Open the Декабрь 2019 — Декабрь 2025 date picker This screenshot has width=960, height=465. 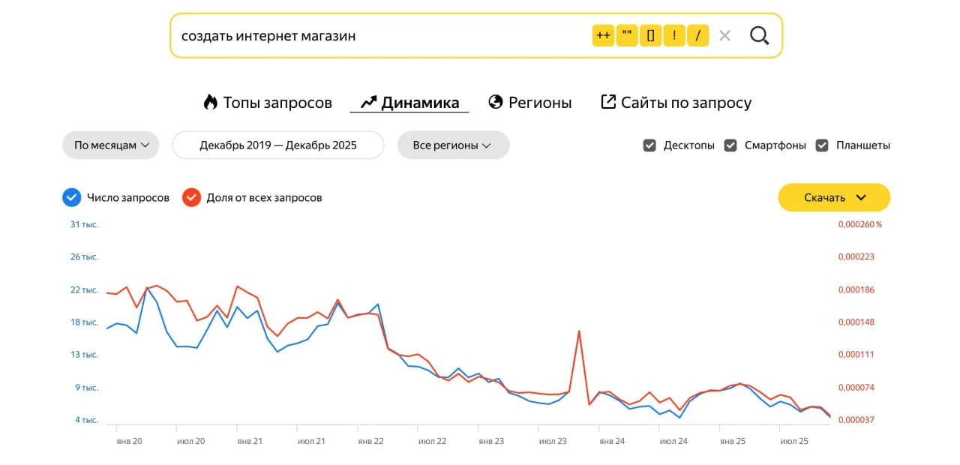[277, 145]
